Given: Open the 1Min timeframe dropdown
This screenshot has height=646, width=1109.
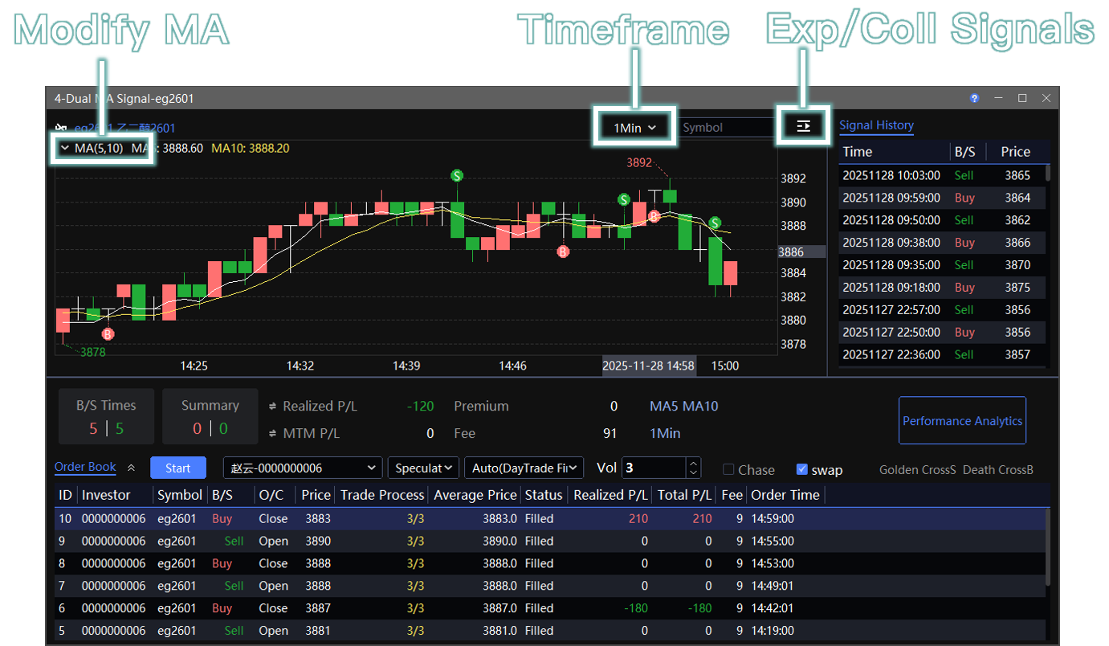Looking at the screenshot, I should [634, 127].
